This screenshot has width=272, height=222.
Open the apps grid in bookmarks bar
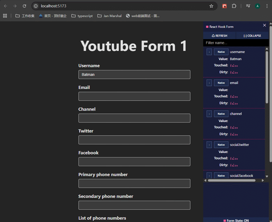coord(5,16)
